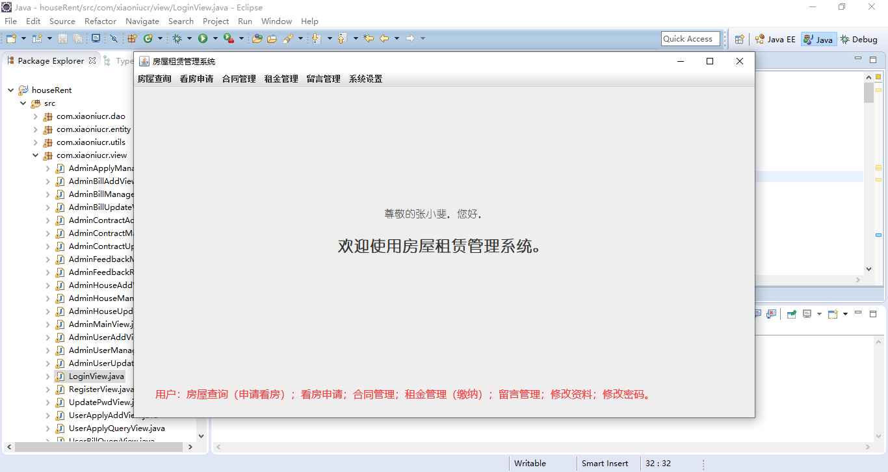888x472 pixels.
Task: Click the New Java Class toolbar icon
Action: 148,38
